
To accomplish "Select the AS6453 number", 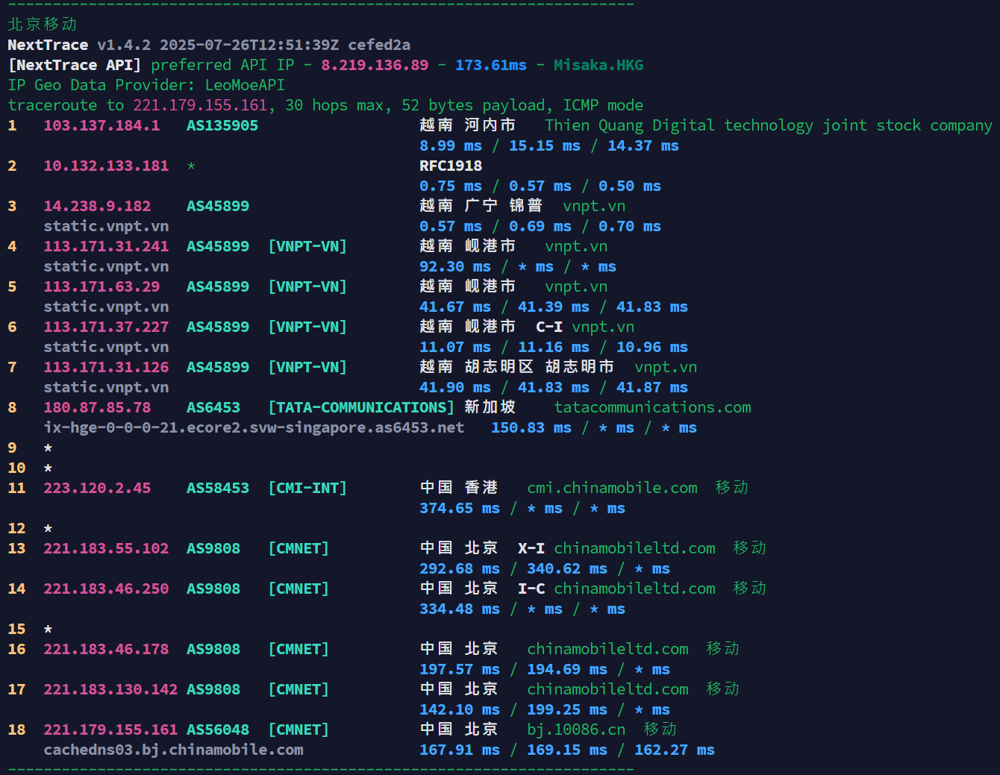I will 213,407.
